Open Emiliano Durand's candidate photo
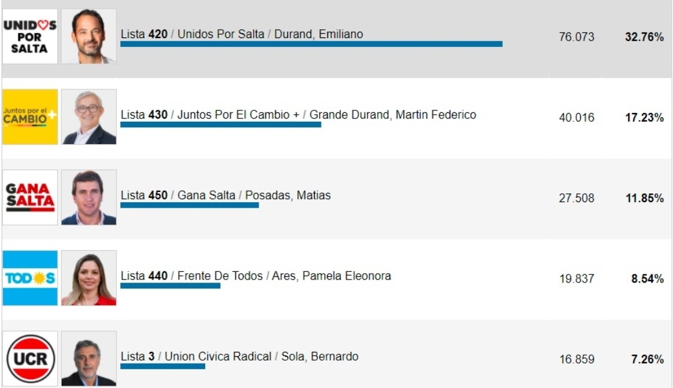 [89, 37]
